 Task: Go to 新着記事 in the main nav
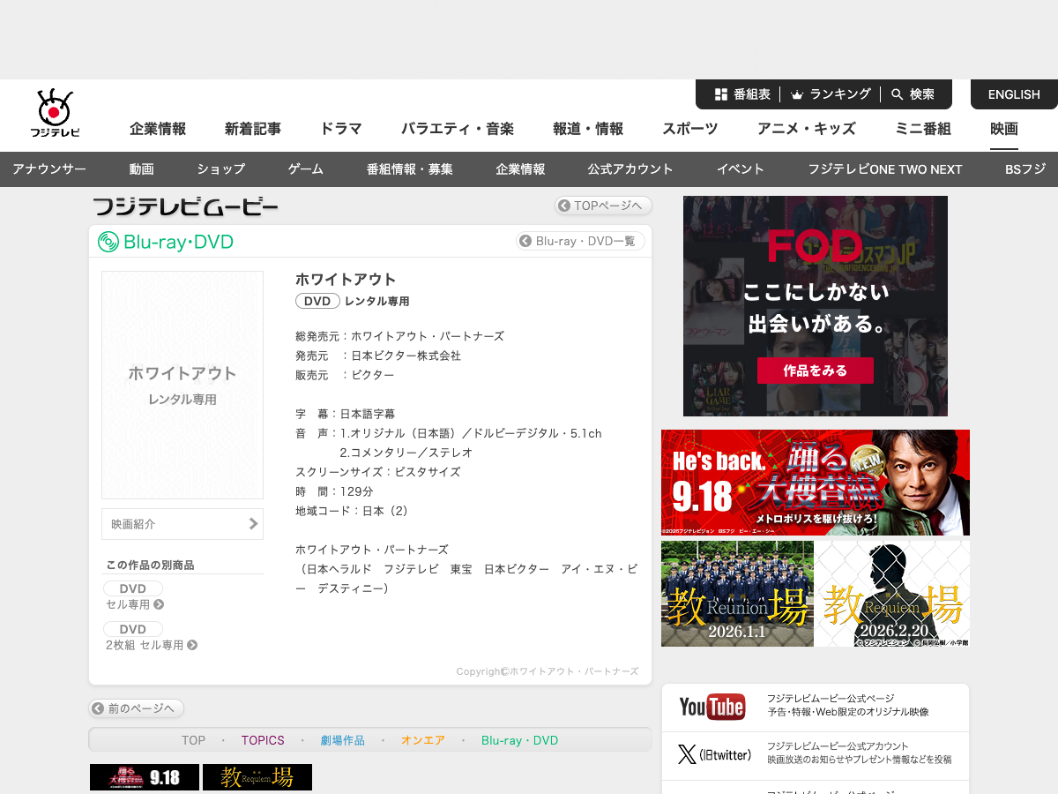[253, 129]
